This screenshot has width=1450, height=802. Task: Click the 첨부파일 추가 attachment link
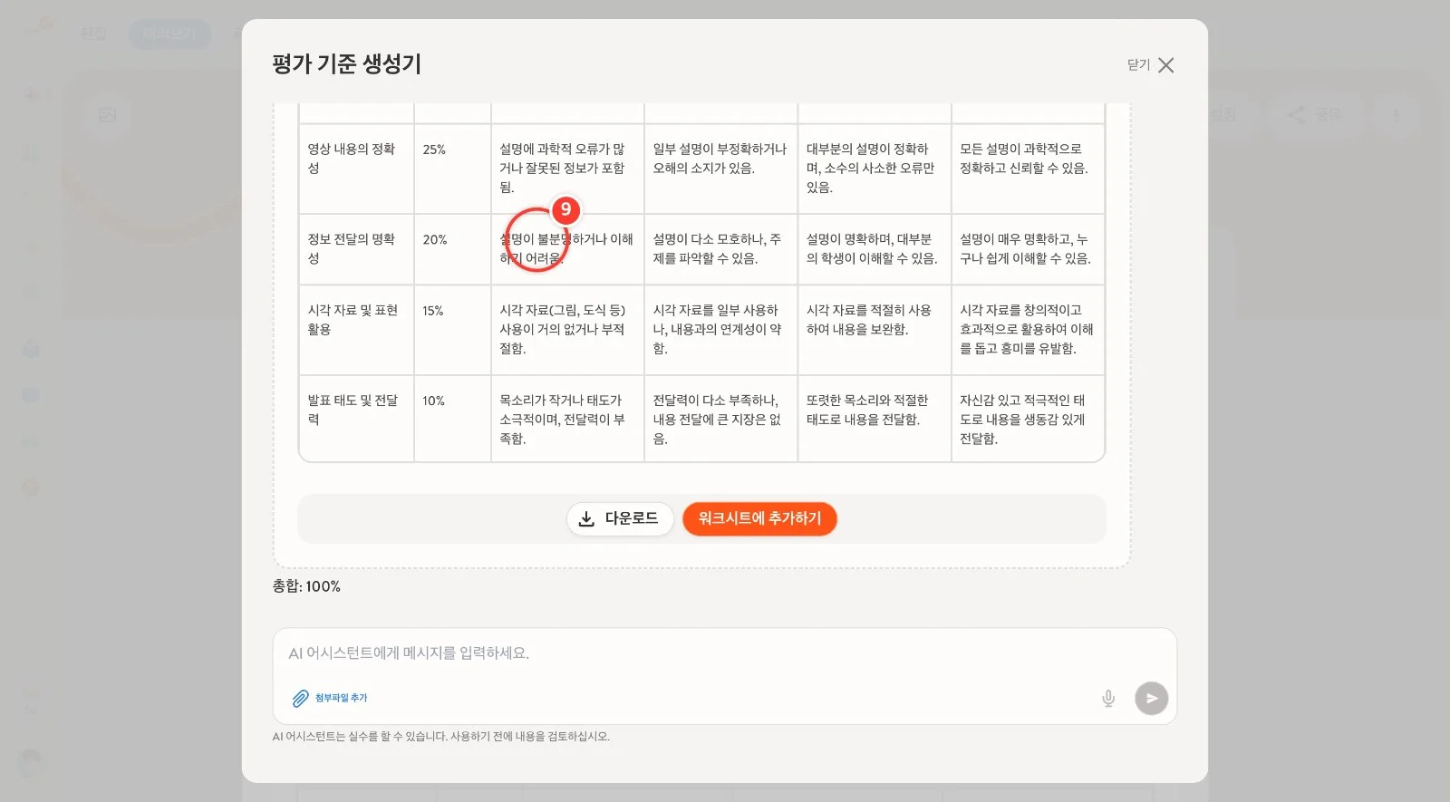point(330,698)
